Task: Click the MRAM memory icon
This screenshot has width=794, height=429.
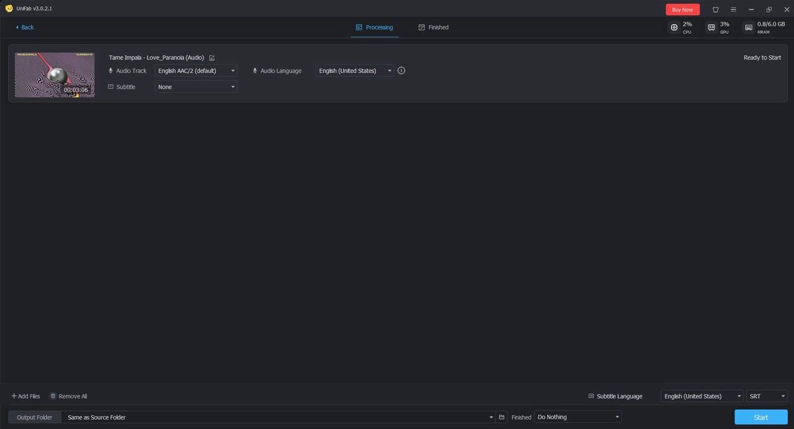Action: [749, 27]
